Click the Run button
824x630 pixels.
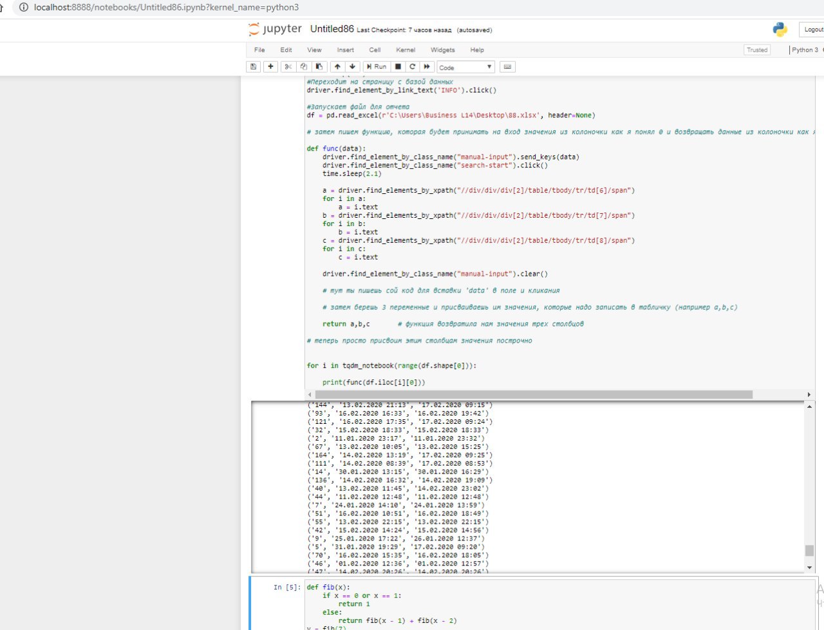click(x=377, y=67)
